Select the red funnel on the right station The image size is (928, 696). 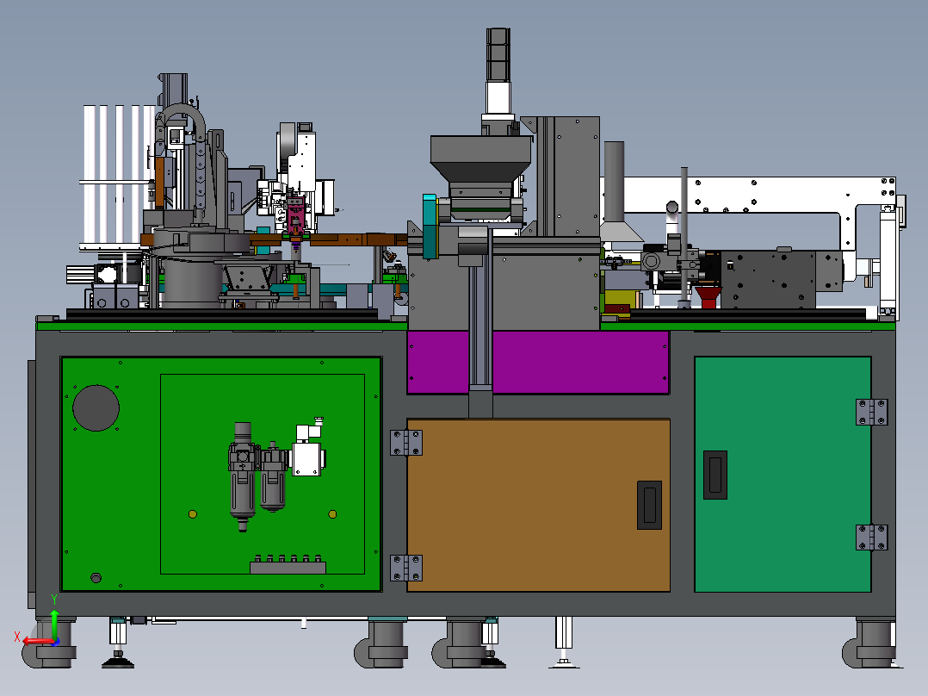[708, 297]
